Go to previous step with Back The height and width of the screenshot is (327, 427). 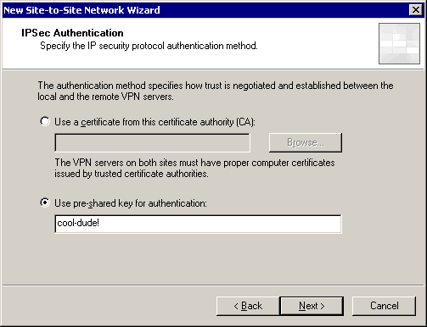(248, 306)
